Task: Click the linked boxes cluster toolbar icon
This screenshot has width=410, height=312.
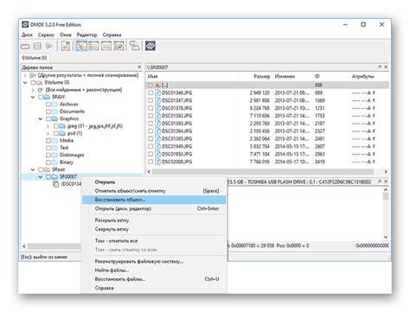Action: (x=134, y=46)
